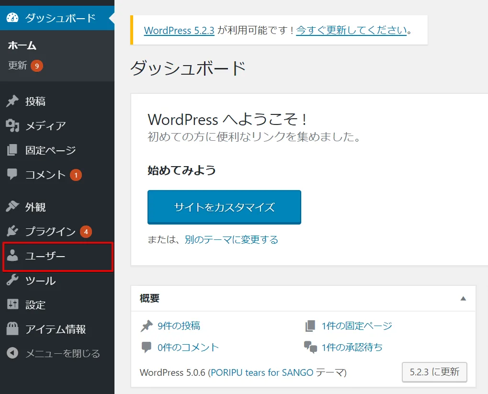488x394 pixels.
Task: Click the 概要 panel heading
Action: pos(149,298)
